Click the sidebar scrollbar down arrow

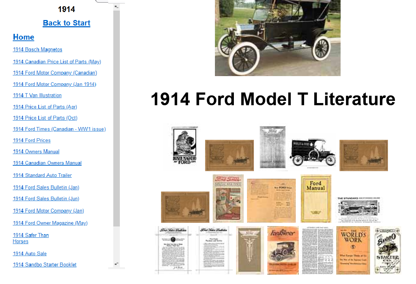click(116, 264)
